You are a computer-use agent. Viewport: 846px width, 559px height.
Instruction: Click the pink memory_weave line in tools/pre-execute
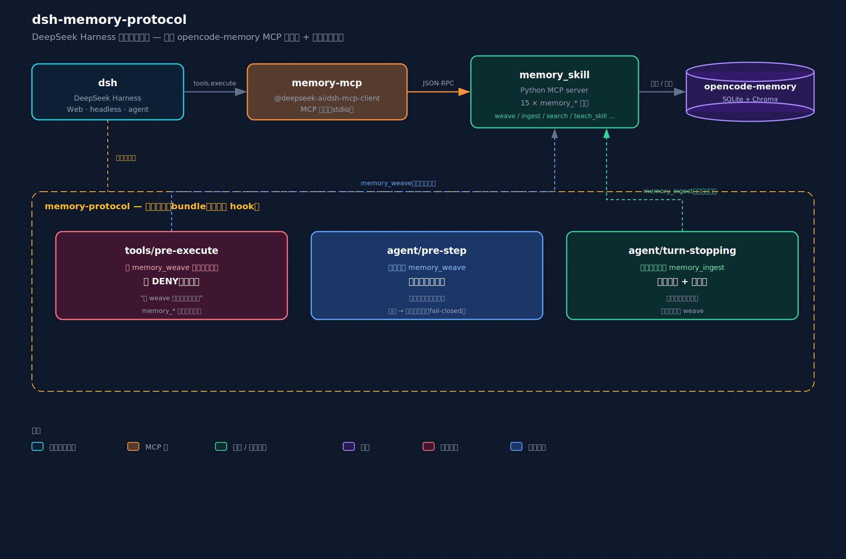tap(172, 268)
